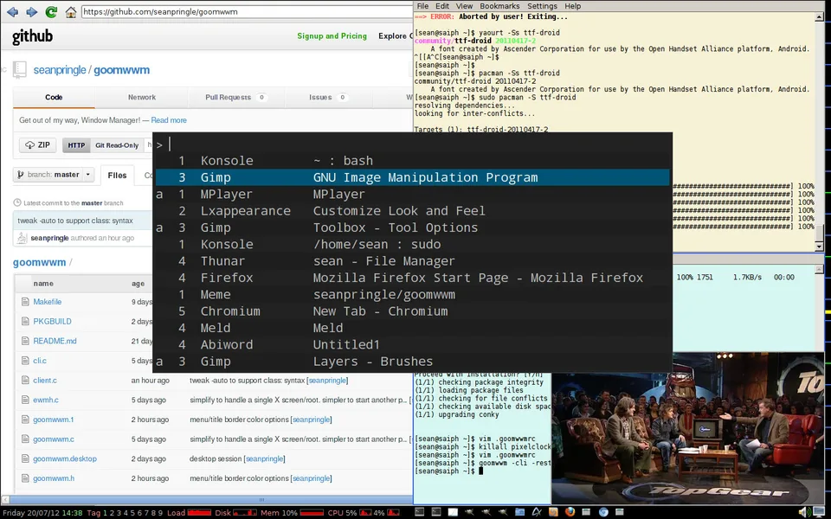Select the 'Abiword Untitled1' switcher entry
Viewport: 831px width, 519px height.
412,345
